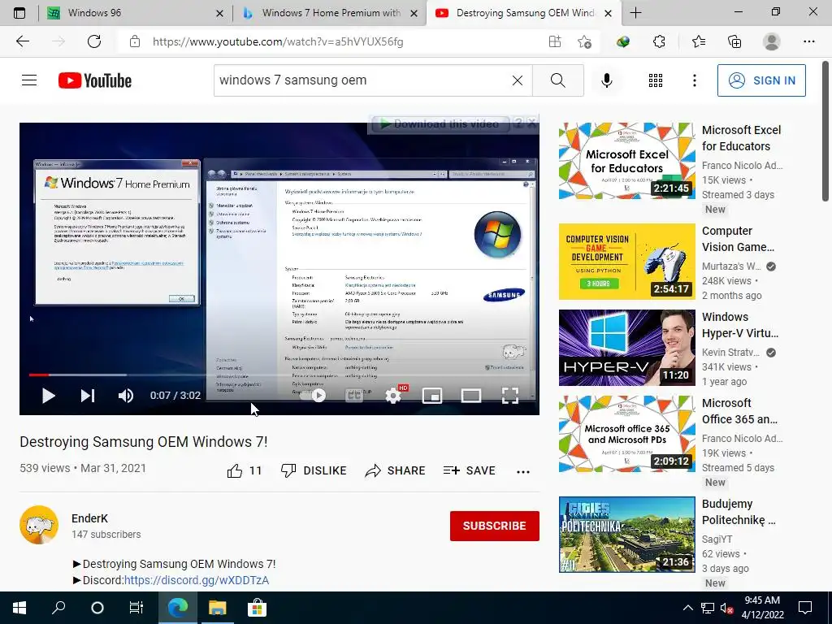
Task: Open Microsoft Store from taskbar
Action: (x=257, y=608)
